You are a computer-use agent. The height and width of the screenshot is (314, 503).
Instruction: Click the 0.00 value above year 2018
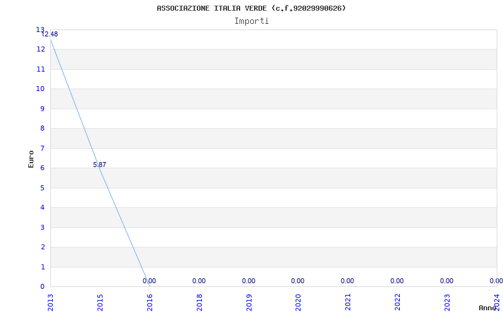coord(199,281)
